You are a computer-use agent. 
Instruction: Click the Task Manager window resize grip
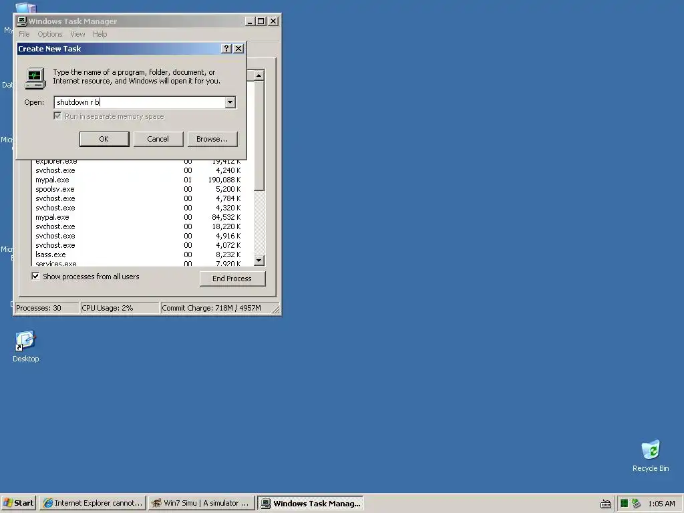point(276,310)
